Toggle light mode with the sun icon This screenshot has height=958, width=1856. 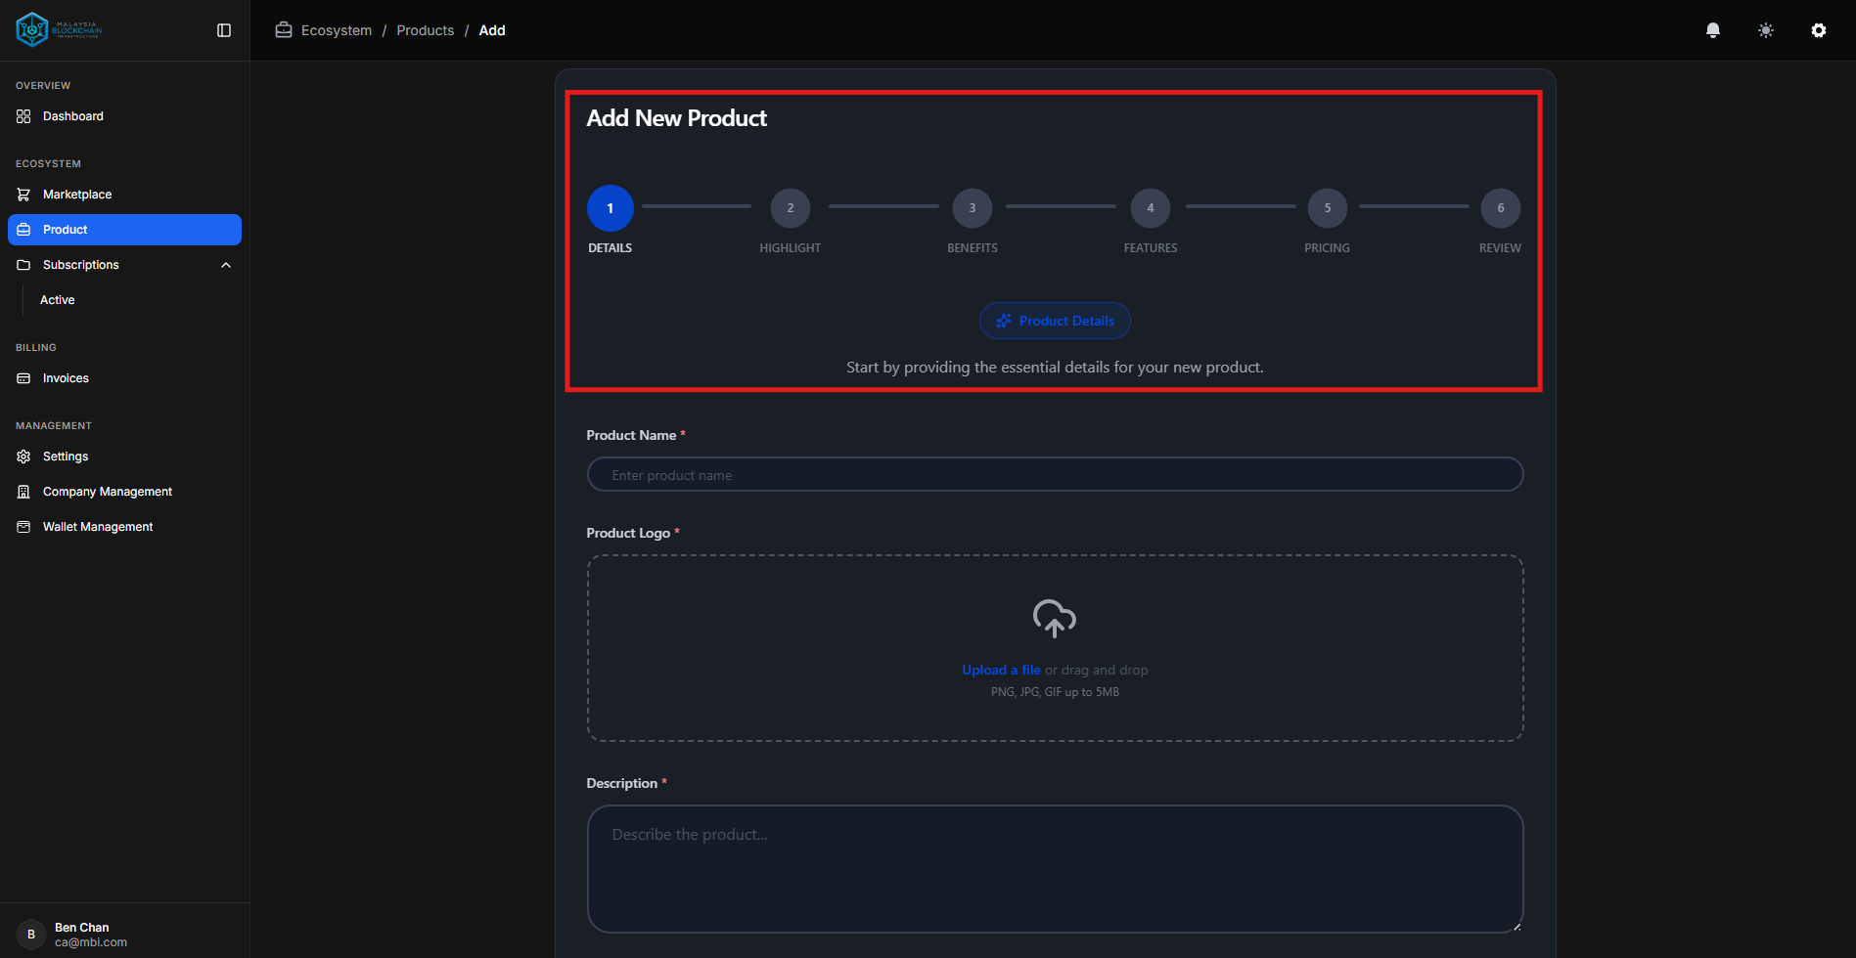tap(1765, 30)
